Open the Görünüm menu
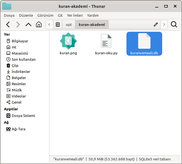182x164 pixels. click(45, 16)
